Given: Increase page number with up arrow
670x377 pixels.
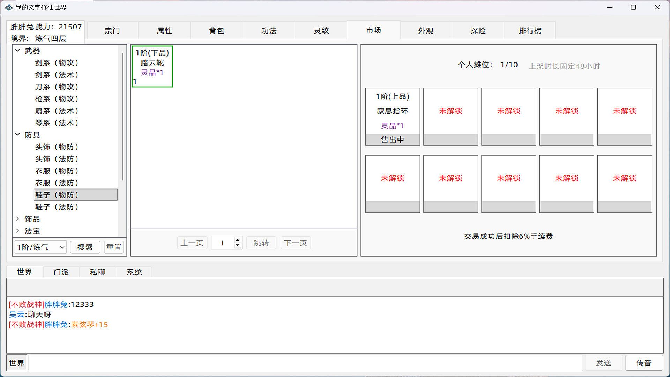Looking at the screenshot, I should click(238, 240).
